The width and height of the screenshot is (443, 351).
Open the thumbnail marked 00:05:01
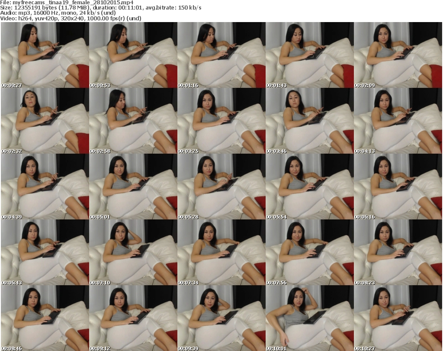(x=133, y=187)
